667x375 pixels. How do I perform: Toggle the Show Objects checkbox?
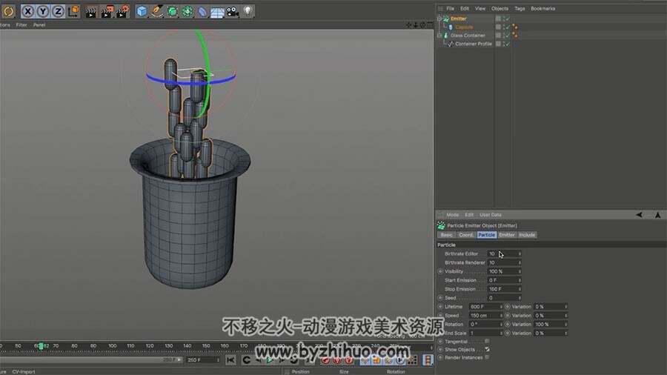487,350
